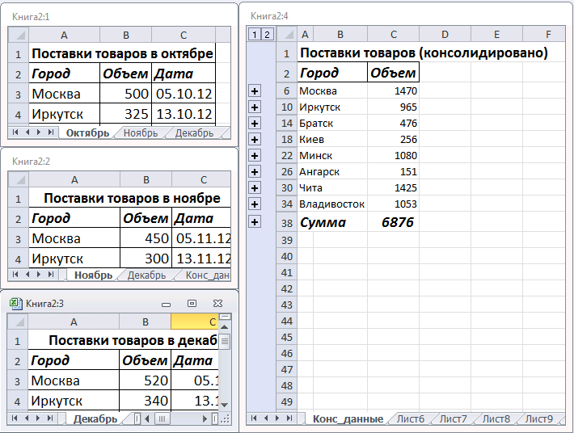574x433 pixels.
Task: Go to previous sheet in Книга2:4
Action: coord(266,418)
